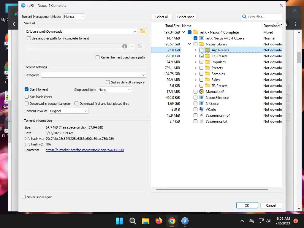304x228 pixels.
Task: Open clock and date in taskbar
Action: 283,221
